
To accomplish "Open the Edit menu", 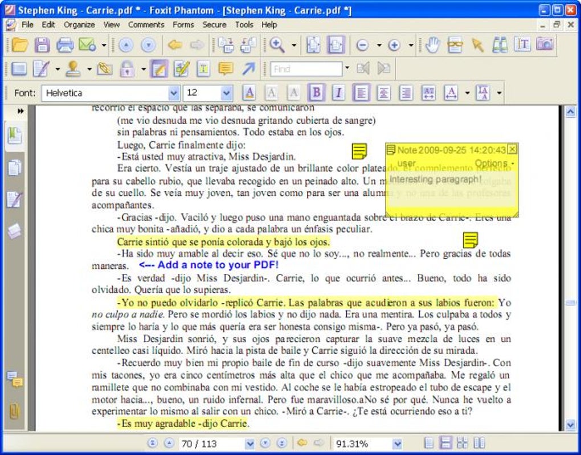I will click(48, 25).
